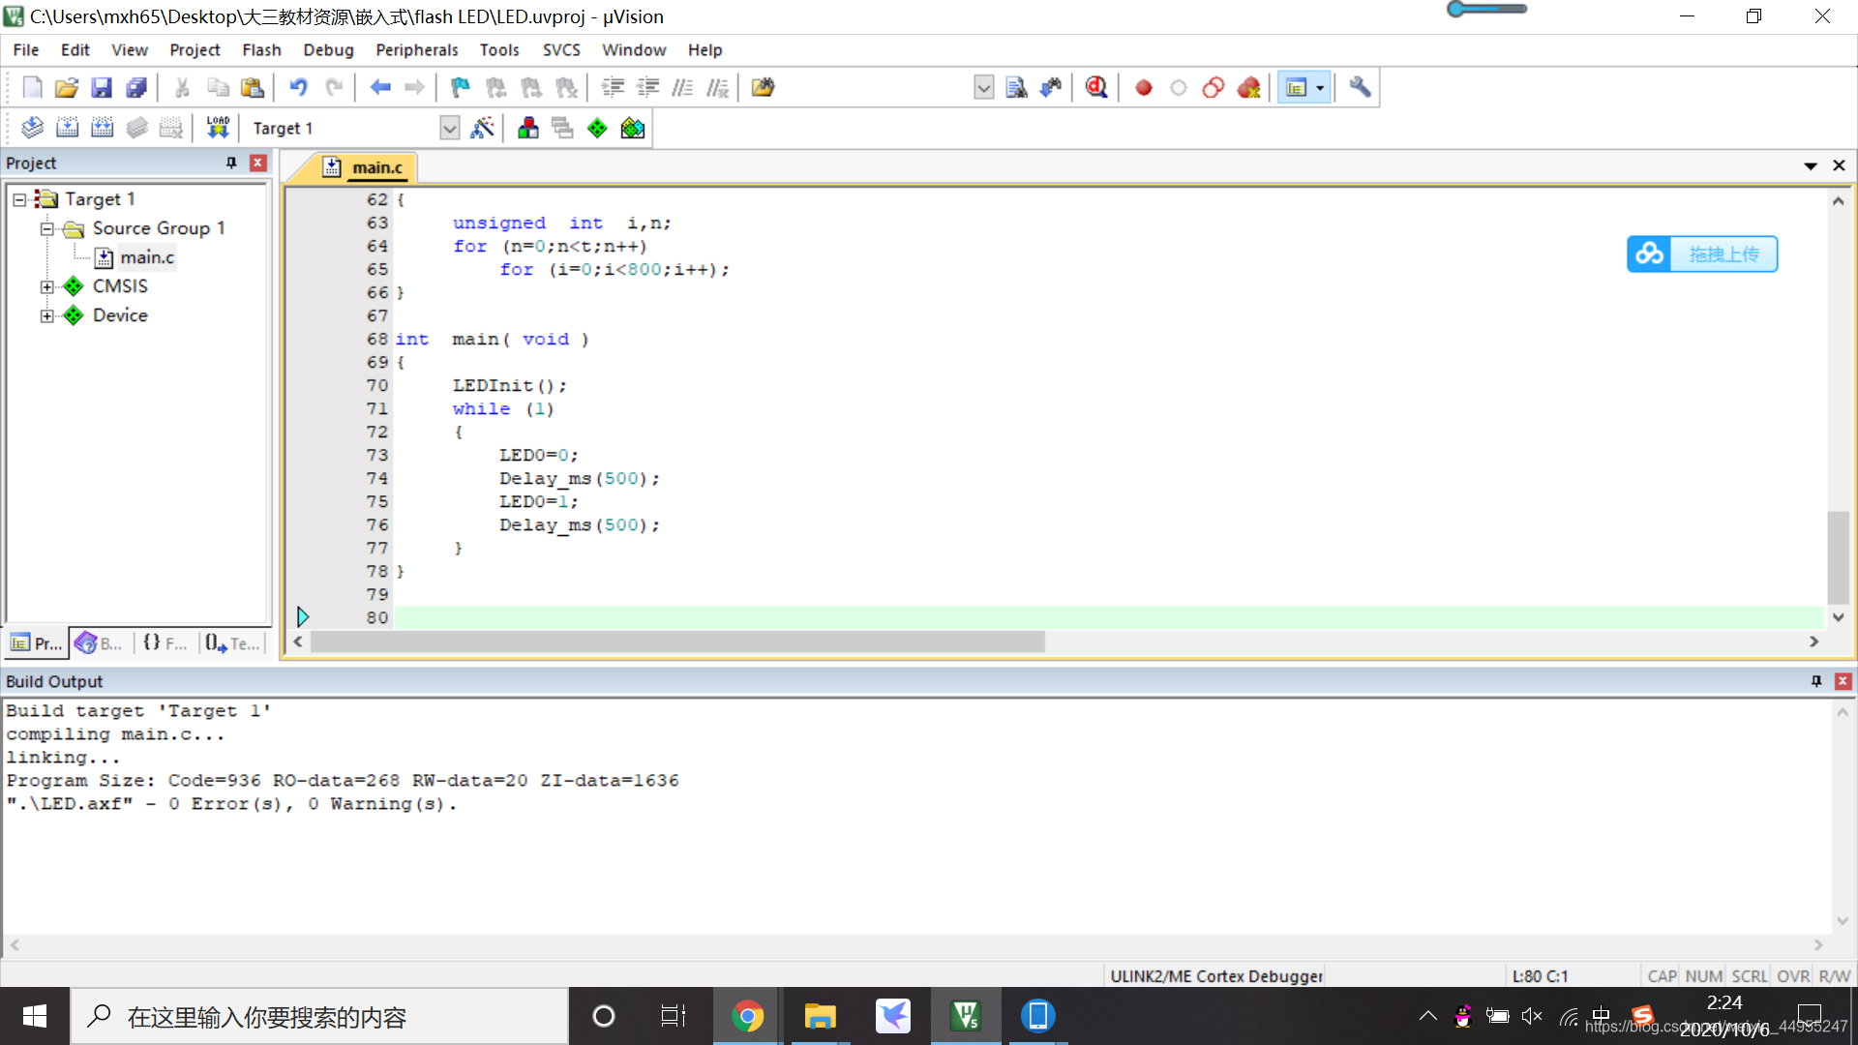Click the cloud upload widget
This screenshot has width=1858, height=1045.
pos(1702,254)
